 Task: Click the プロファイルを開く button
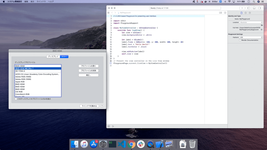(88, 66)
